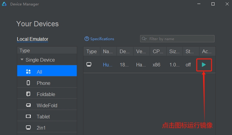This screenshot has height=135, width=232.
Task: Click the monitor type icon in device row
Action: [x=89, y=64]
